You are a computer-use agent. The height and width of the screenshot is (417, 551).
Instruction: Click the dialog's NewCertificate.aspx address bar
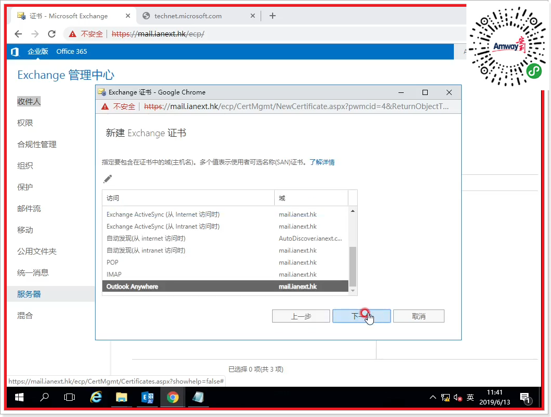[296, 106]
